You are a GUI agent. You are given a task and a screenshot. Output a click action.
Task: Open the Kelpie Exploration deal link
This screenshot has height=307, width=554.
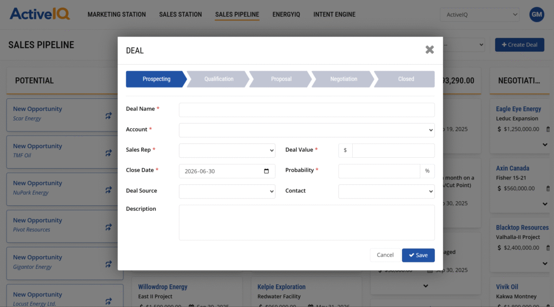(281, 287)
